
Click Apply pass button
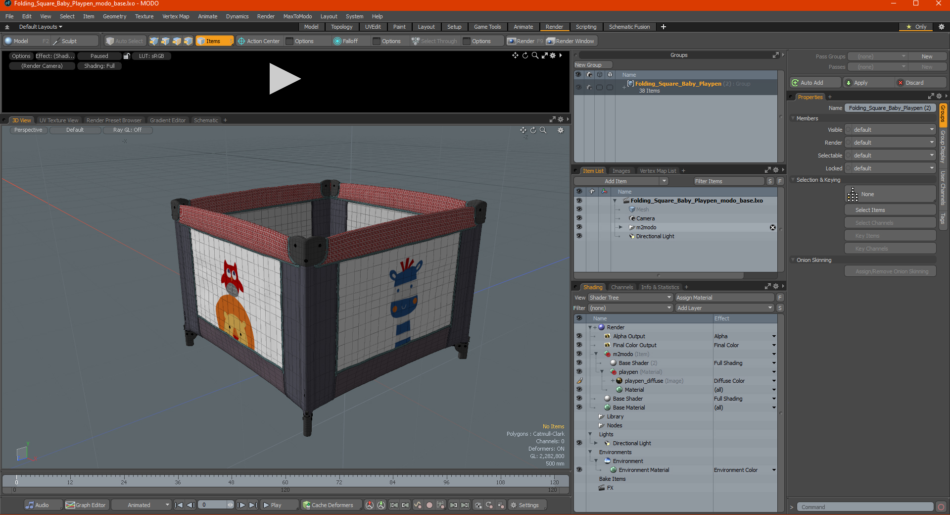[x=868, y=83]
